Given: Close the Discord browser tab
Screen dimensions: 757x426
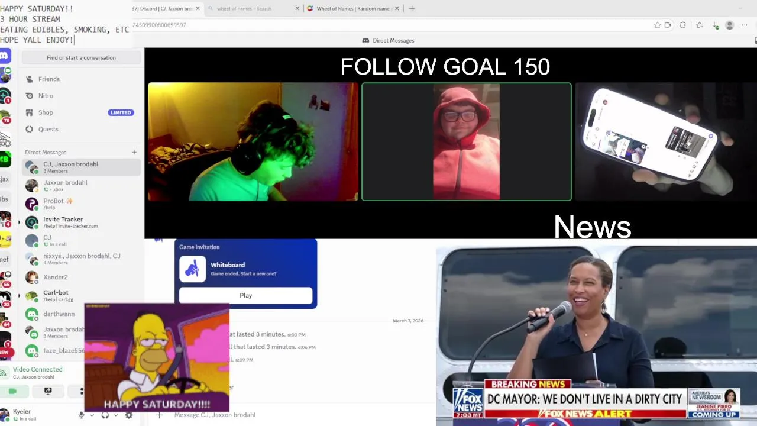Looking at the screenshot, I should (x=198, y=8).
